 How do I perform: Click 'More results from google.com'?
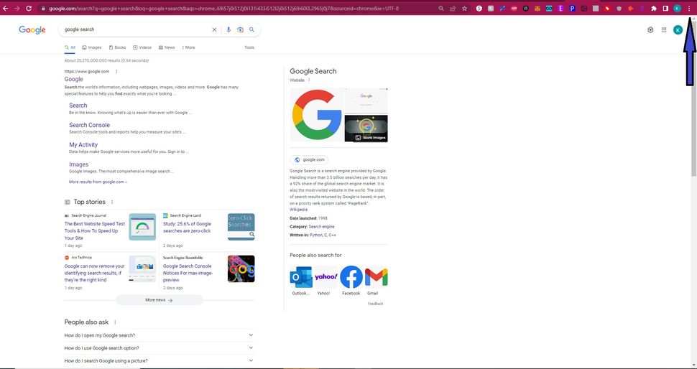pyautogui.click(x=98, y=182)
